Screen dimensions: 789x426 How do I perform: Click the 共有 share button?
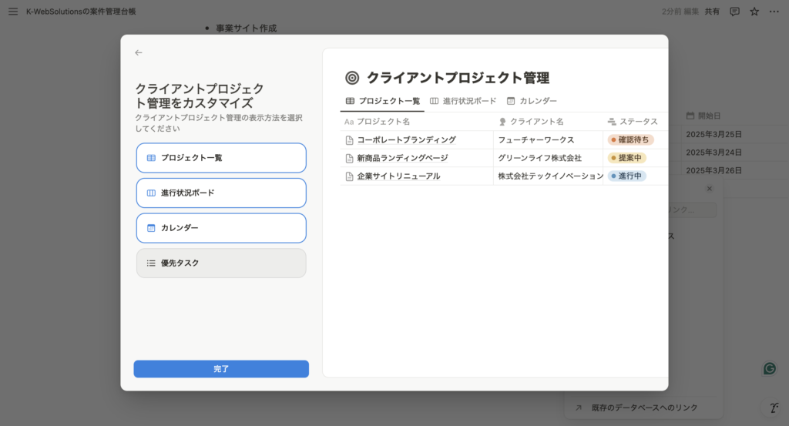[x=712, y=12]
